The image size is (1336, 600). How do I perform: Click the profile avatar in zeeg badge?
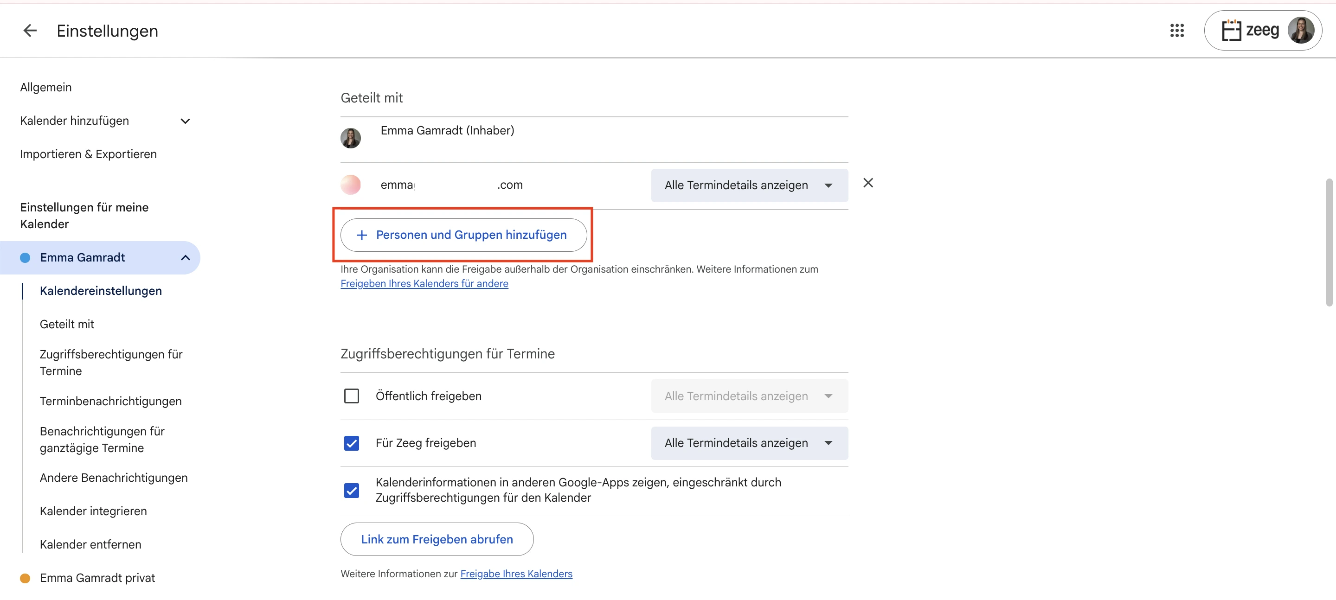tap(1300, 31)
